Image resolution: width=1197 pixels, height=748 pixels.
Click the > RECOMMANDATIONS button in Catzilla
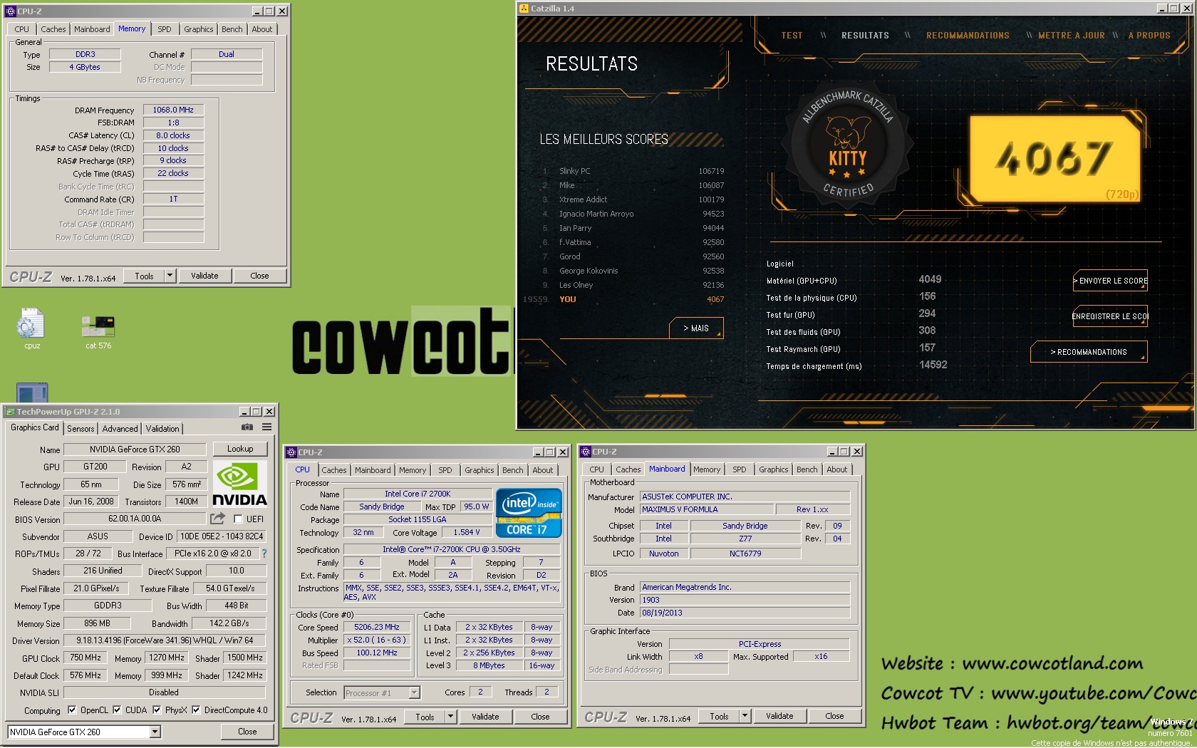pyautogui.click(x=1089, y=352)
